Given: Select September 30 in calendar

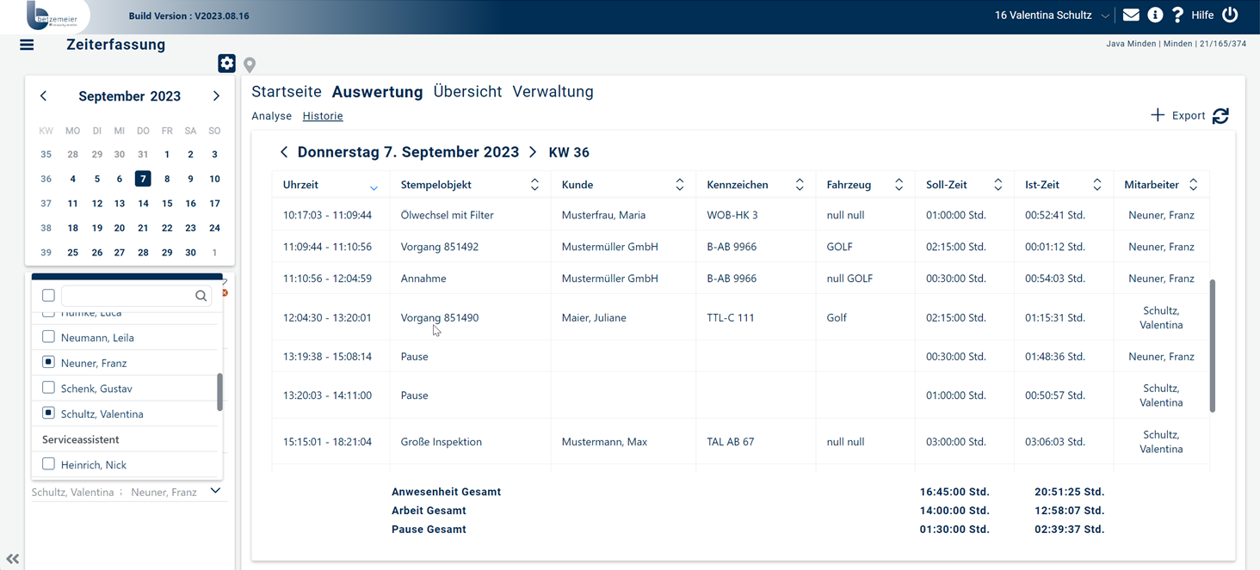Looking at the screenshot, I should (x=190, y=252).
